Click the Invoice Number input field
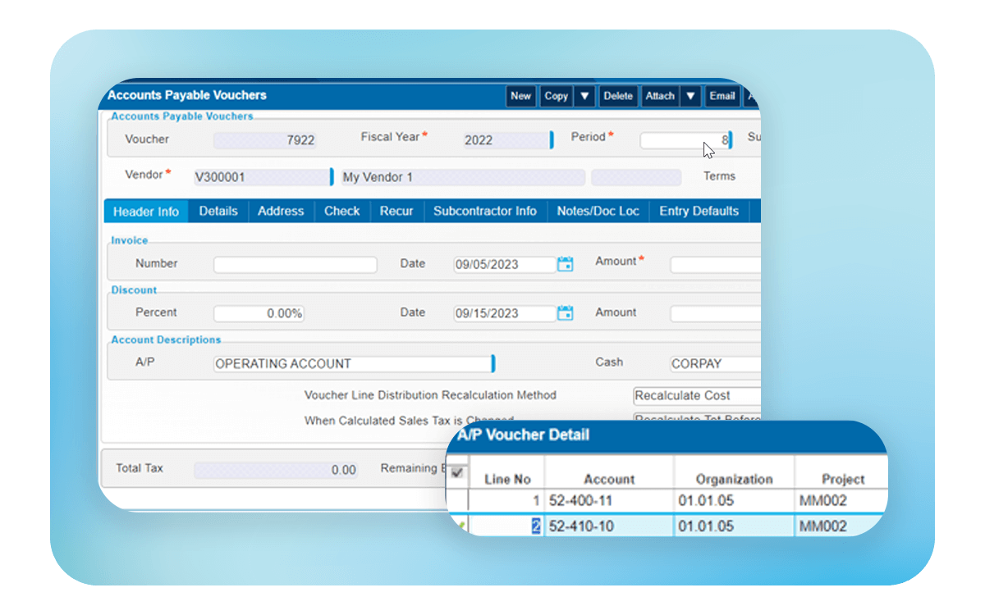The width and height of the screenshot is (985, 615). [295, 265]
